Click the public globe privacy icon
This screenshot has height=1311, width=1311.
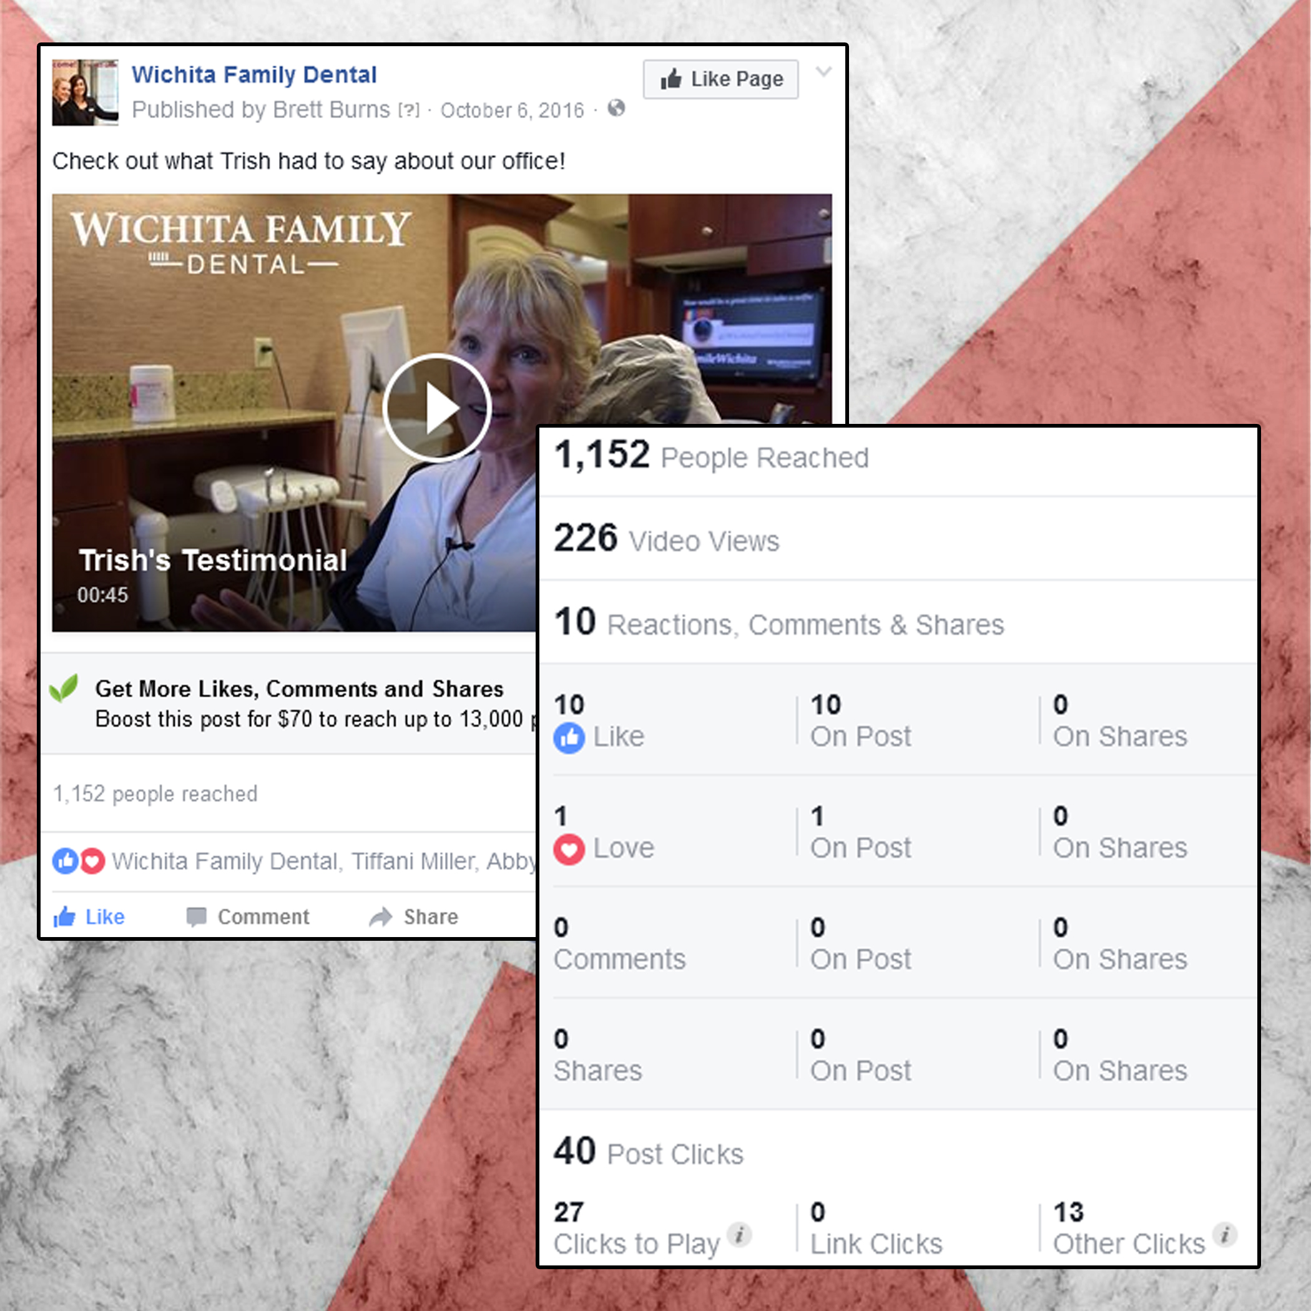616,108
